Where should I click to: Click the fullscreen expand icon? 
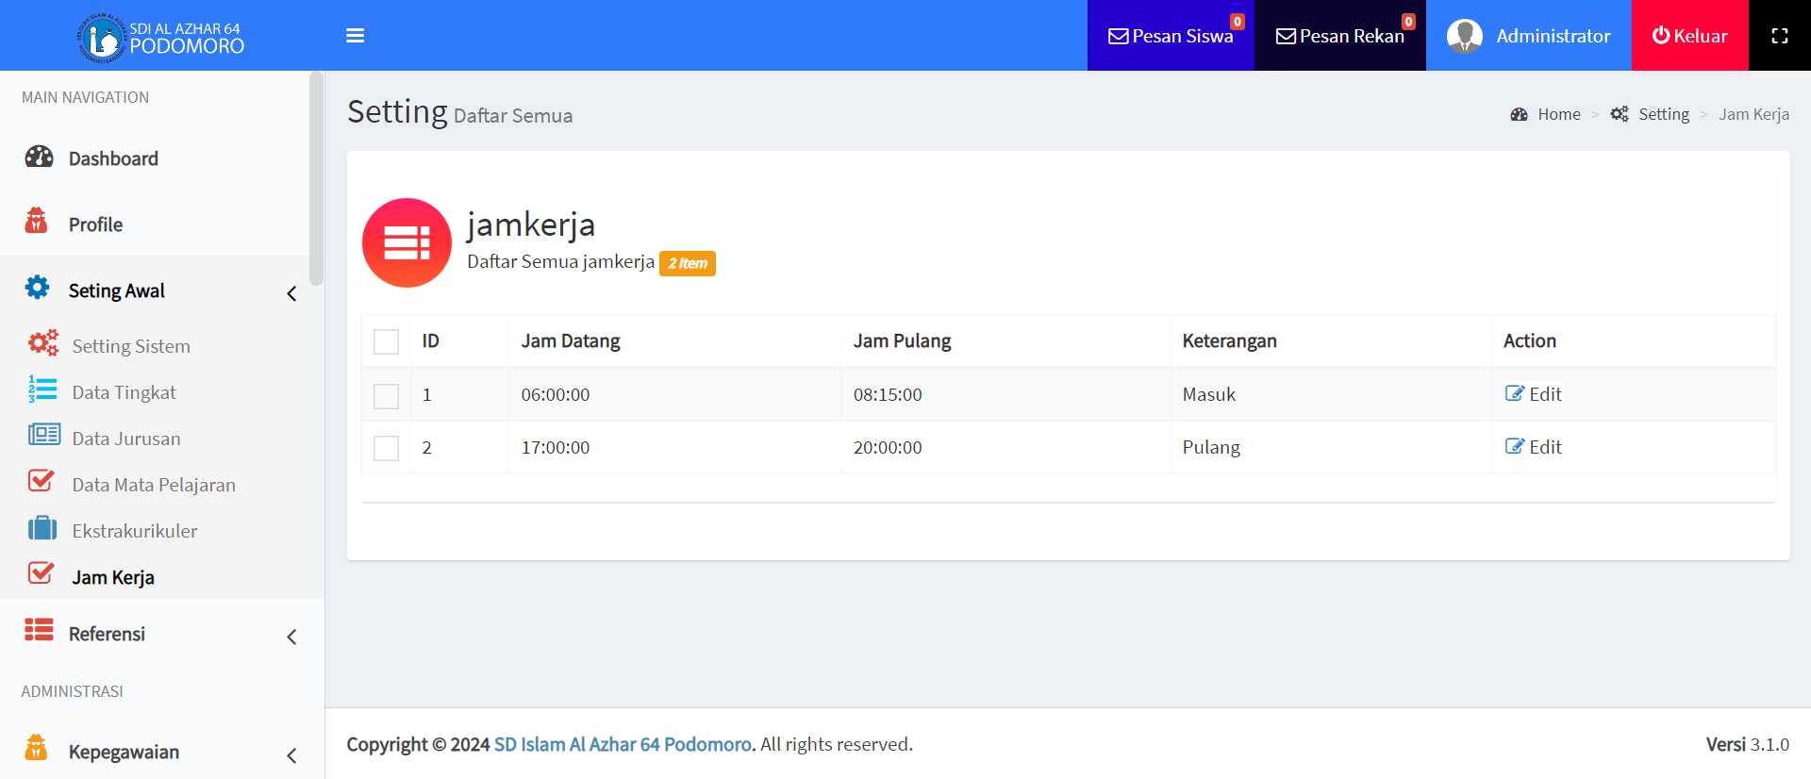tap(1779, 36)
